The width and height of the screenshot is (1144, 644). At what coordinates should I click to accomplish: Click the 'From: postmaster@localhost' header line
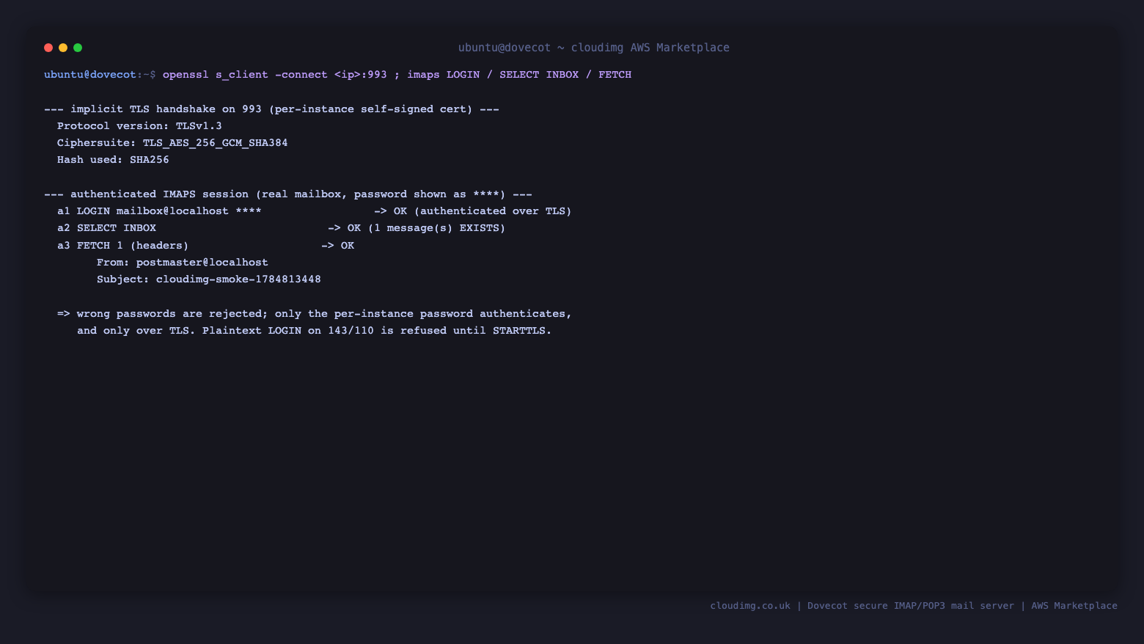click(x=183, y=263)
